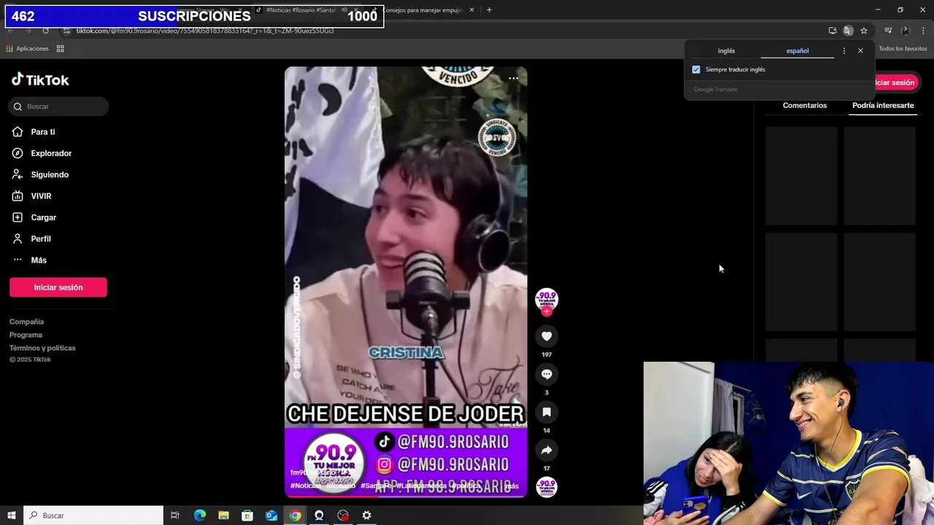The height and width of the screenshot is (525, 934).
Task: Like the video with the heart icon
Action: 547,336
